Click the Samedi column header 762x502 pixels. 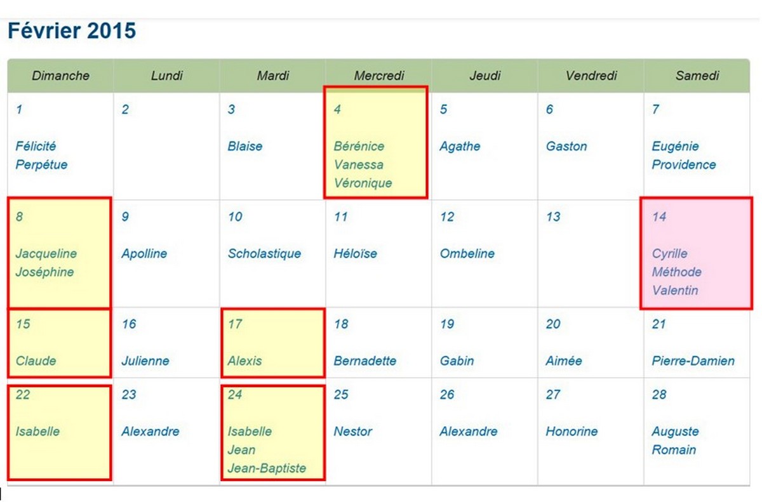[x=697, y=76]
